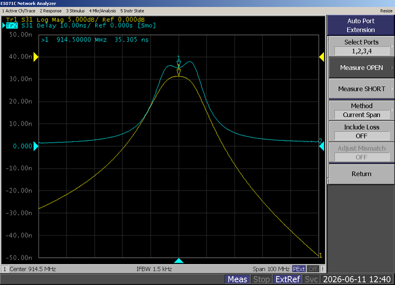Viewport: 395px width, 285px height.
Task: Click the cyan marker 1 triangle on Tr2
Action: click(x=179, y=63)
